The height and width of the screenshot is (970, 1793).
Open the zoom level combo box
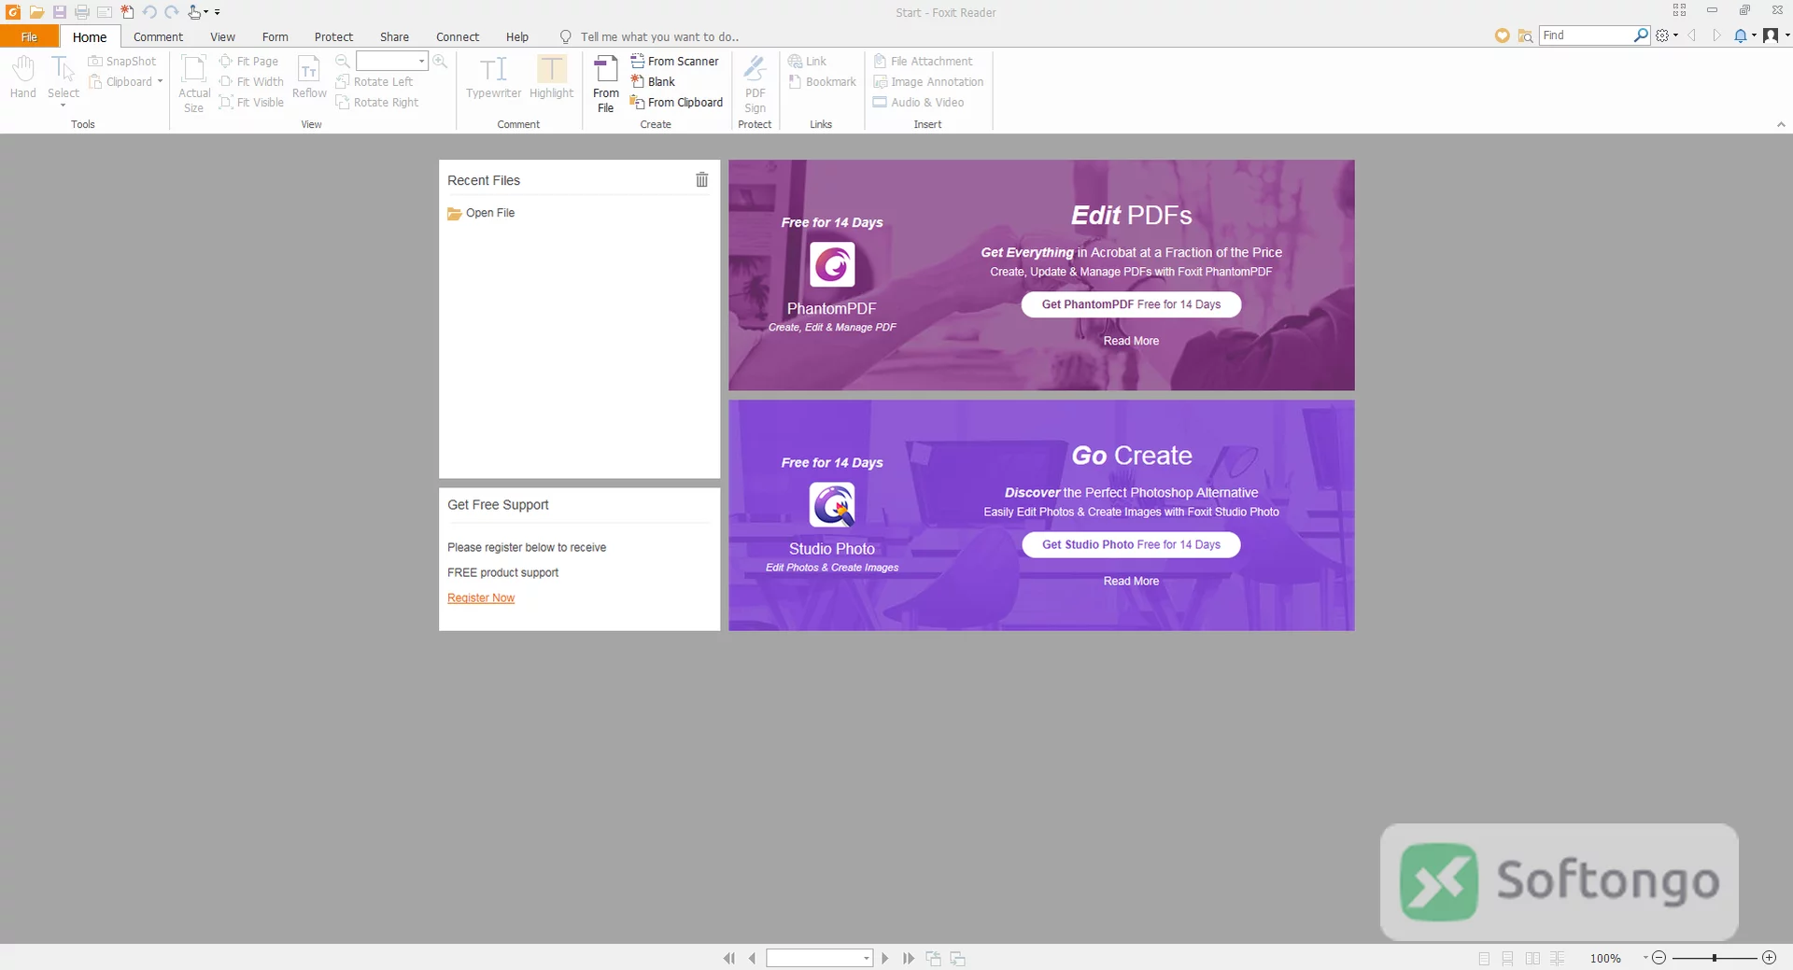391,61
